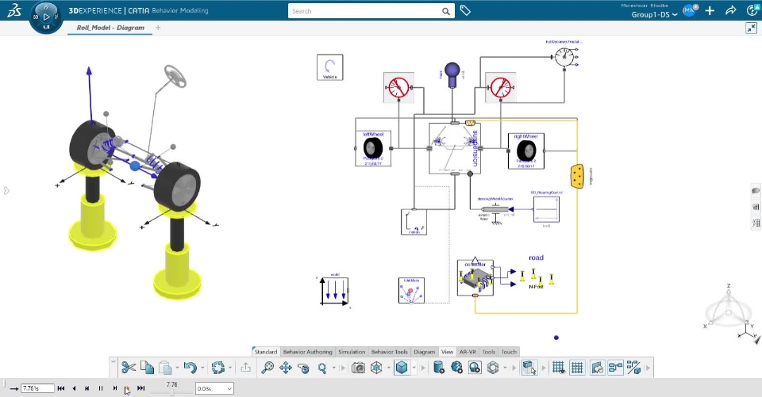Click the Share arrow icon in top bar
Image resolution: width=762 pixels, height=397 pixels.
[730, 10]
